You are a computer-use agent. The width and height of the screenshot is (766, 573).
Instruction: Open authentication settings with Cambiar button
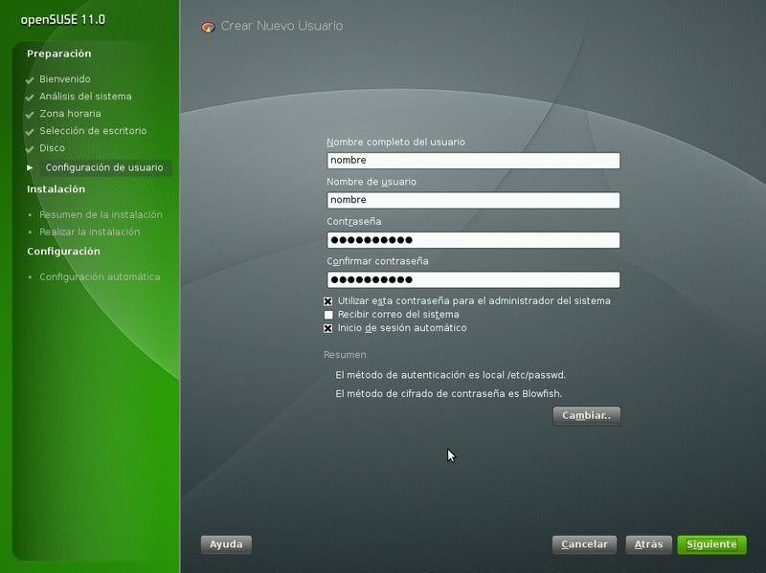586,416
